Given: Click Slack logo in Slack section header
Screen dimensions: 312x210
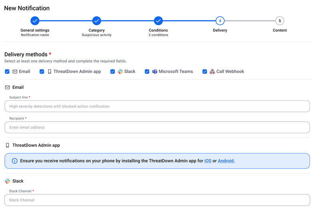Looking at the screenshot, I should pos(7,181).
